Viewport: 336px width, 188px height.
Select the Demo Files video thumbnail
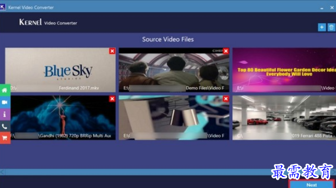pos(174,70)
